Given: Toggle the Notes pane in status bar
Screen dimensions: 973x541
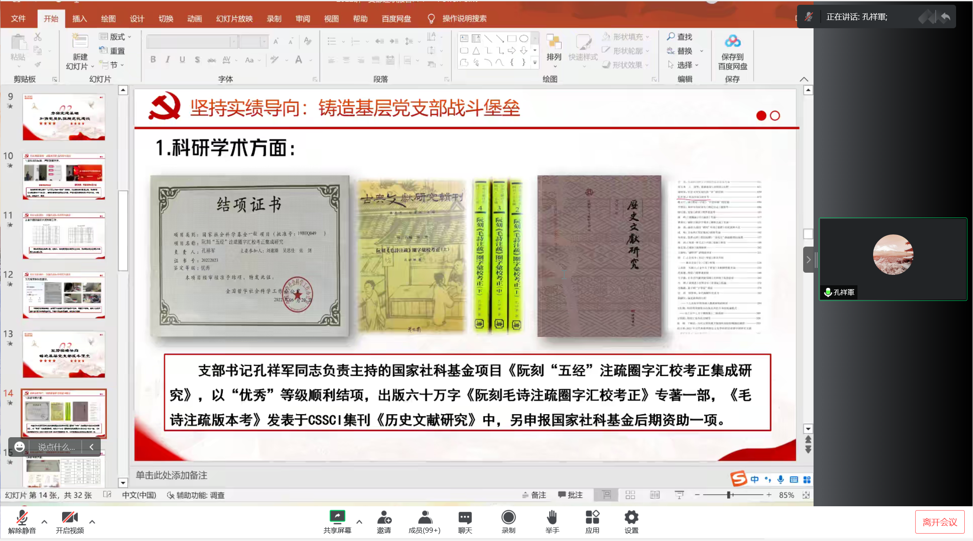Looking at the screenshot, I should point(534,495).
